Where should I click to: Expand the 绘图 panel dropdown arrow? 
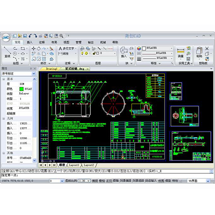click(22, 63)
